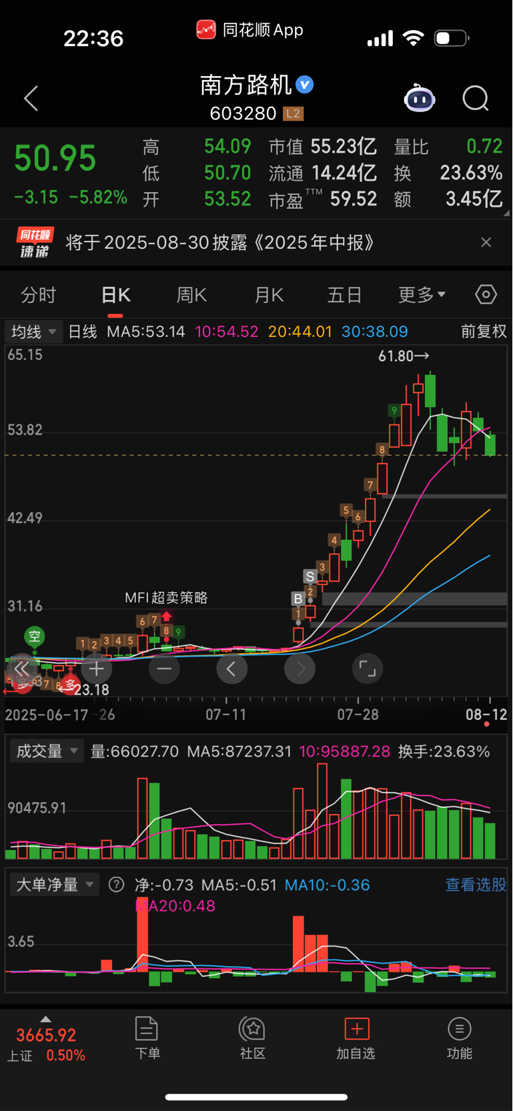Open the AI robot assistant icon

[420, 98]
